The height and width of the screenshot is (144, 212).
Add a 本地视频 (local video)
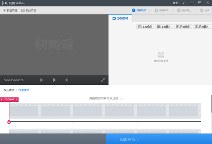(145, 26)
